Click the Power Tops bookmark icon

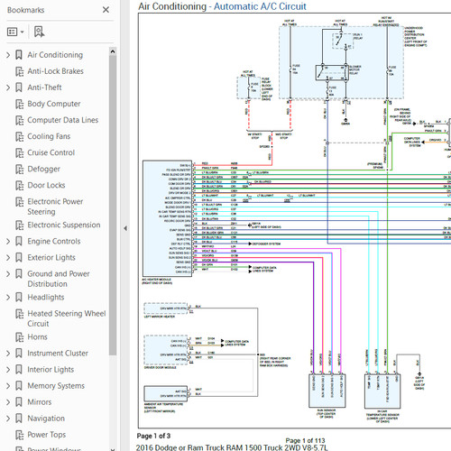pyautogui.click(x=19, y=435)
